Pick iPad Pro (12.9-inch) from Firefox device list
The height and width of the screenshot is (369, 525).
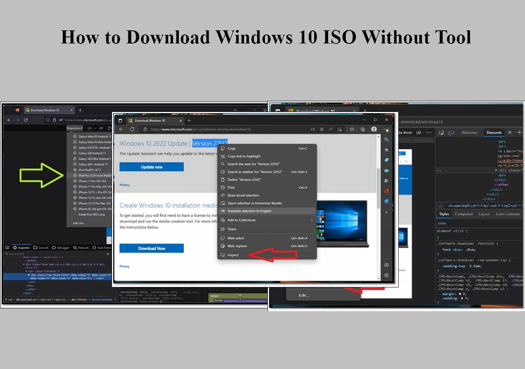89,175
